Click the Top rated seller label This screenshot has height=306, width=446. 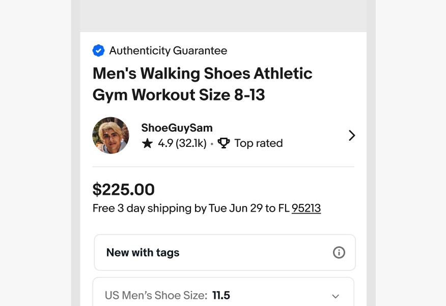tap(258, 143)
